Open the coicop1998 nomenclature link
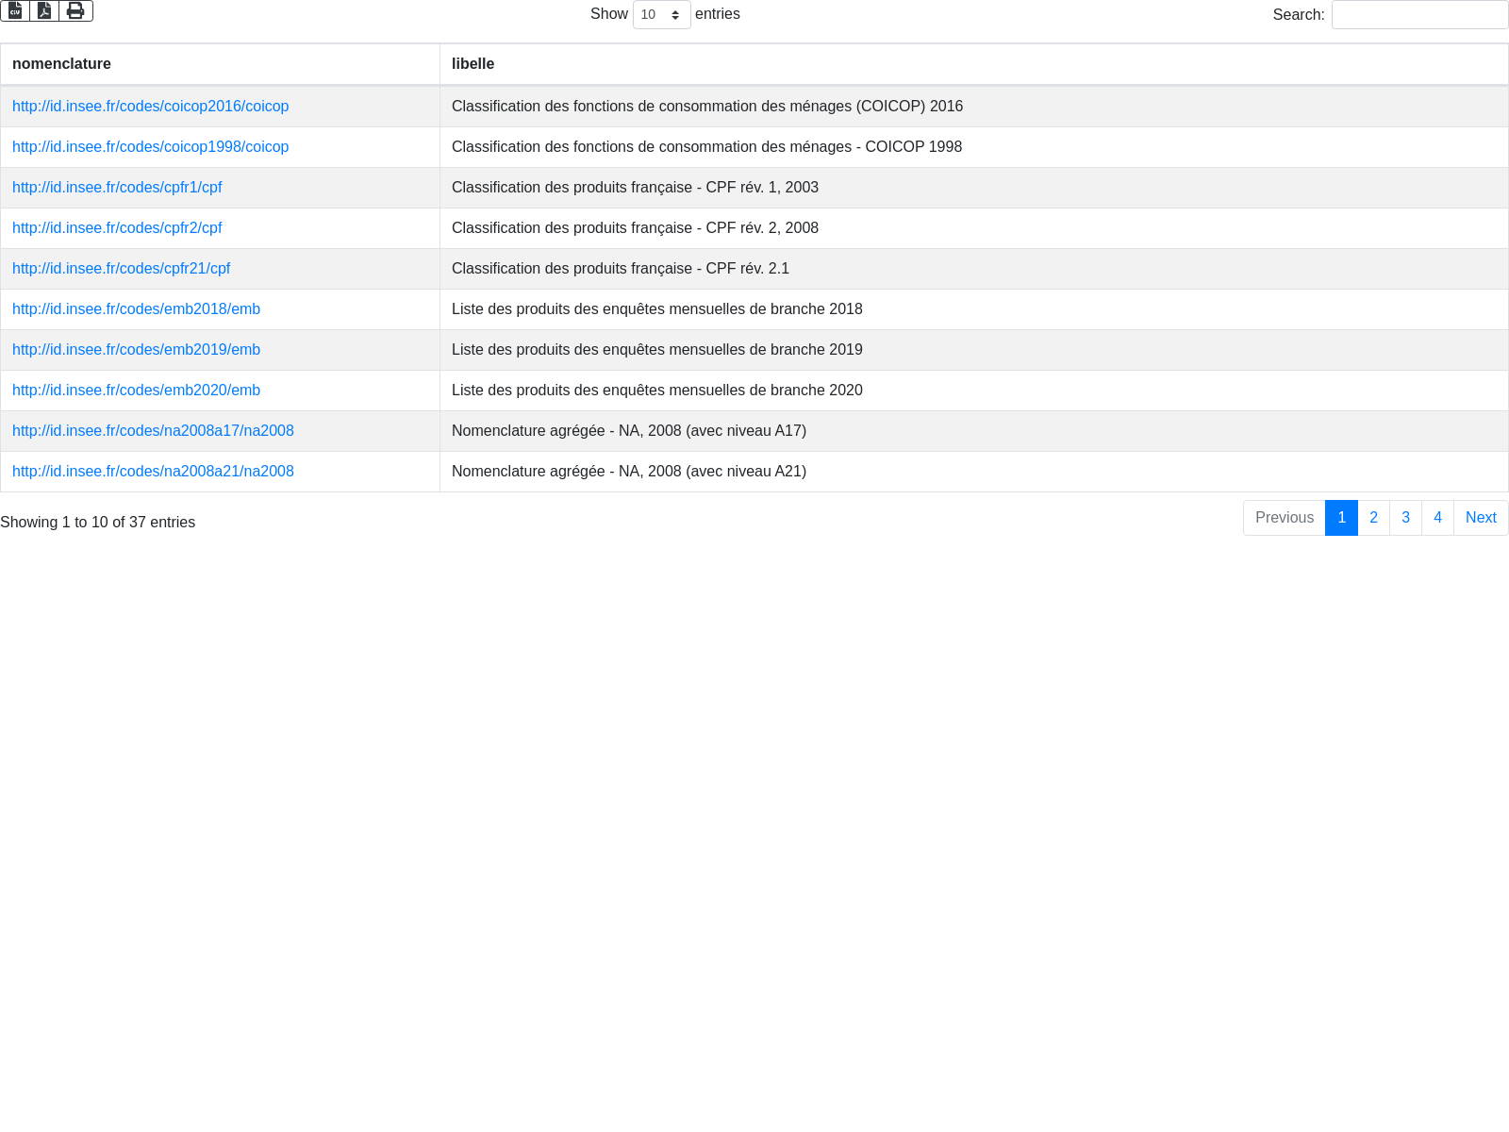This screenshot has height=1132, width=1509. click(x=150, y=147)
